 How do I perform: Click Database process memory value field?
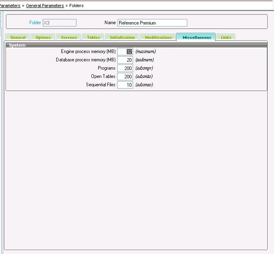pos(125,60)
